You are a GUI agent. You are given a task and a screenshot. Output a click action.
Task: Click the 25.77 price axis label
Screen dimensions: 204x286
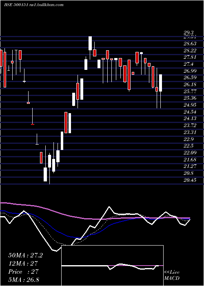190,92
